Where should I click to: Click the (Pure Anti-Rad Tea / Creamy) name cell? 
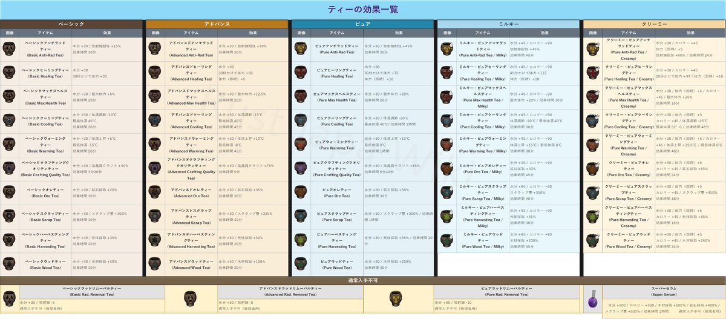click(x=628, y=48)
